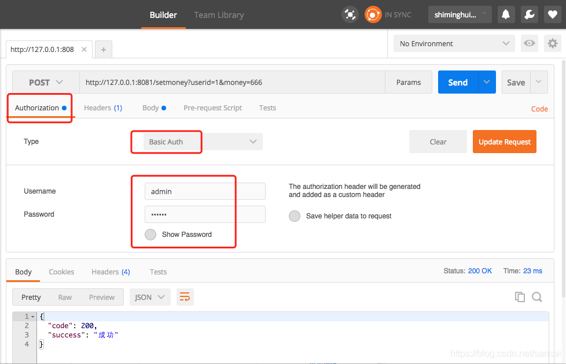The height and width of the screenshot is (364, 566).
Task: Search the response with magnifier icon
Action: 537,297
